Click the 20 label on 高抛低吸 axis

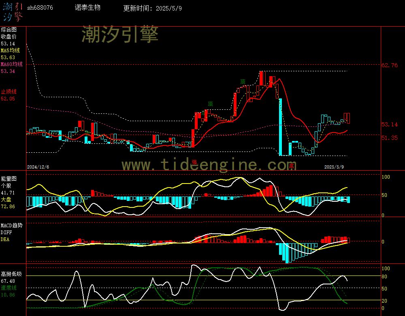[x=384, y=301]
